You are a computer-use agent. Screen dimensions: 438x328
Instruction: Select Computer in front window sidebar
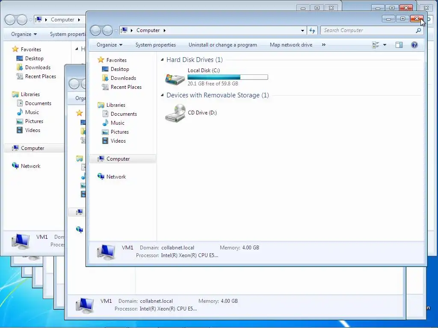tap(123, 159)
